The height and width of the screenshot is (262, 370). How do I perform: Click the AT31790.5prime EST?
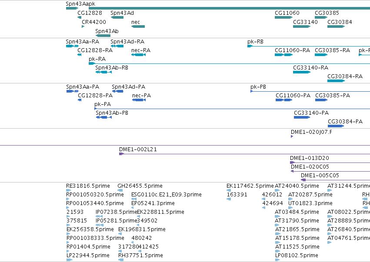click(277, 225)
